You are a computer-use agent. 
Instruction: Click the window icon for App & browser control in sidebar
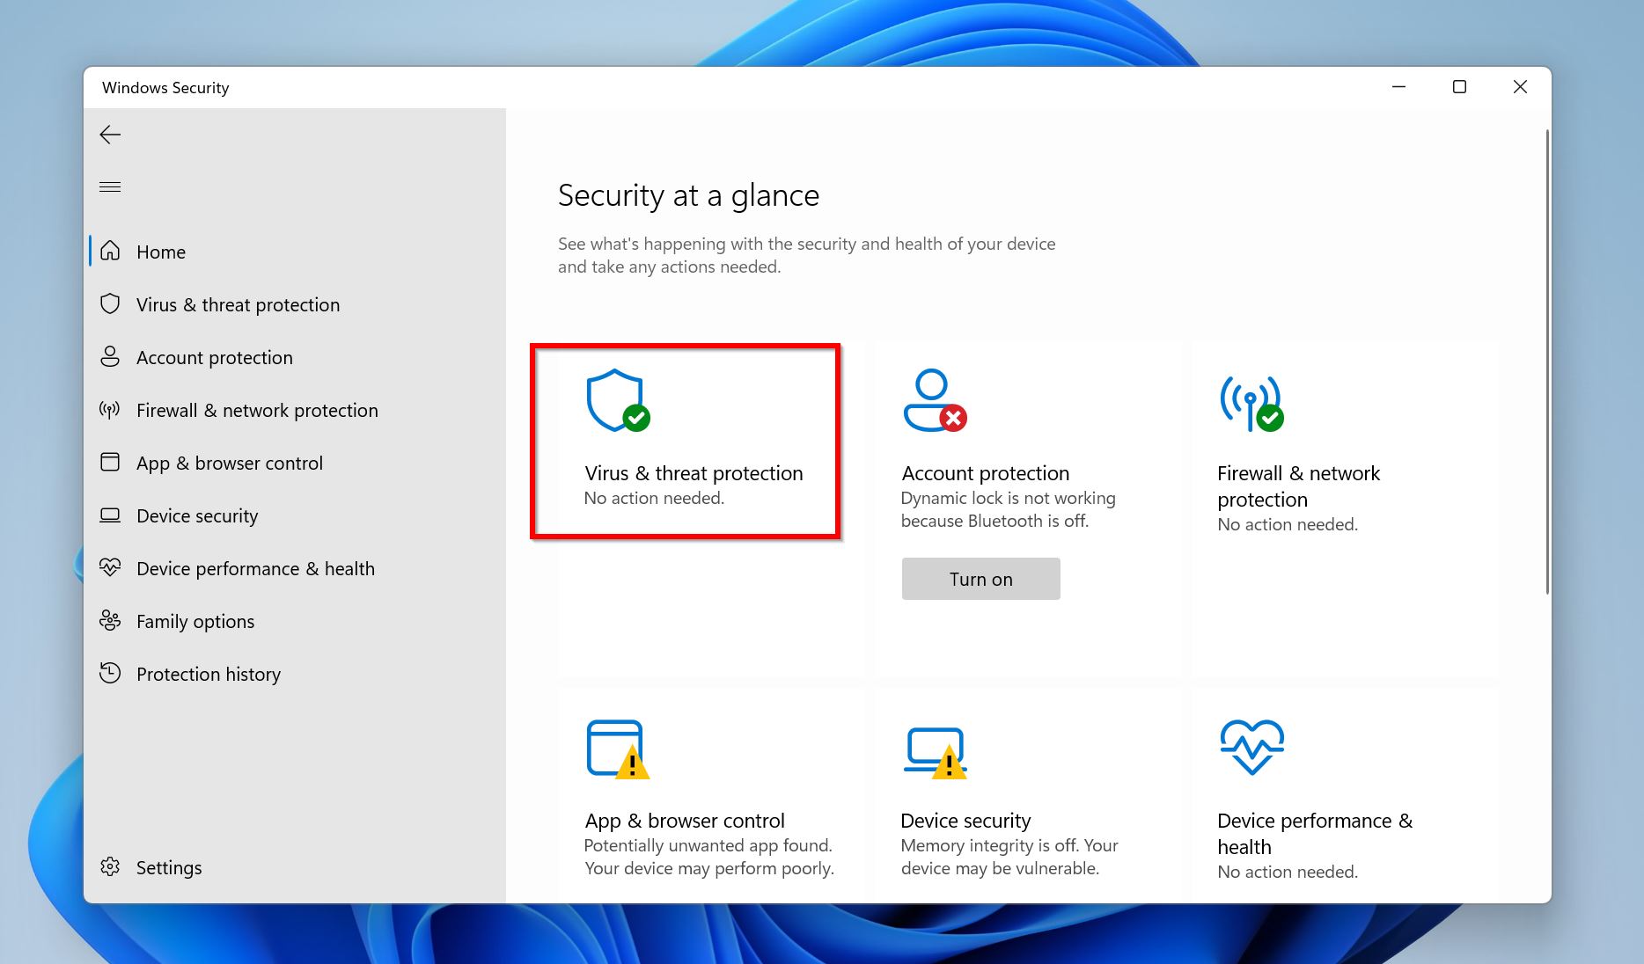click(110, 463)
